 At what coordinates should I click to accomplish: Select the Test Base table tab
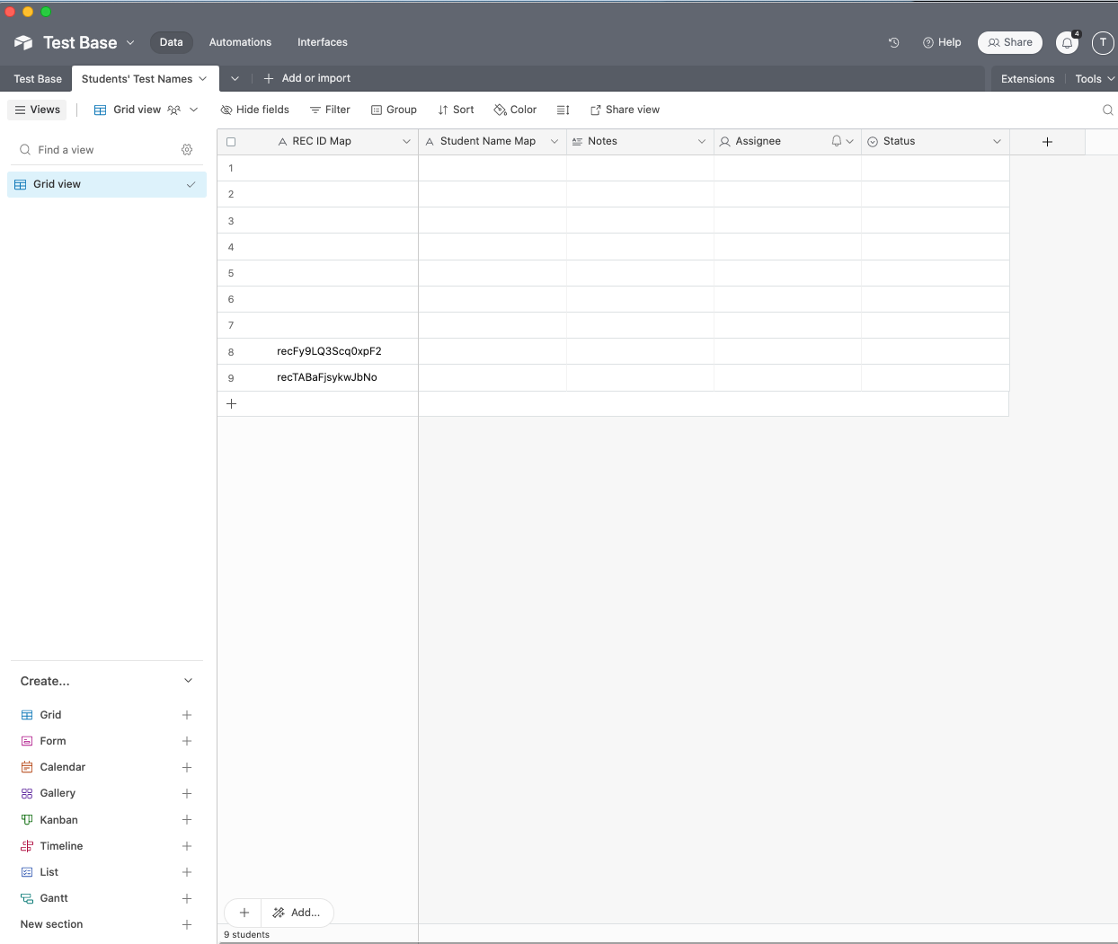tap(38, 79)
